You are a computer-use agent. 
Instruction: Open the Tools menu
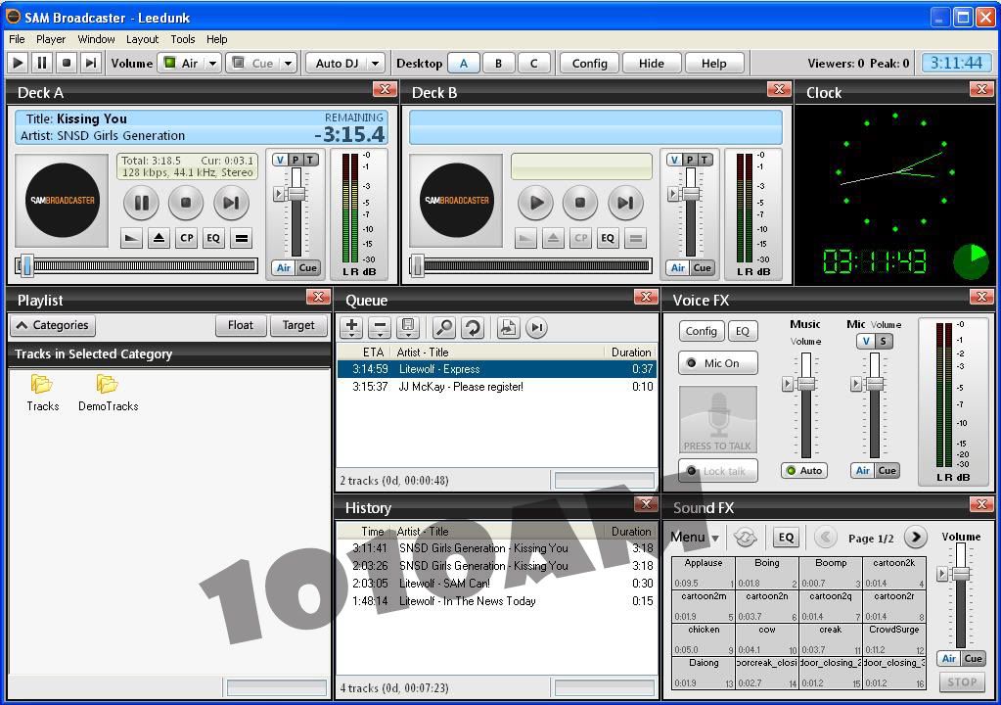(x=183, y=39)
